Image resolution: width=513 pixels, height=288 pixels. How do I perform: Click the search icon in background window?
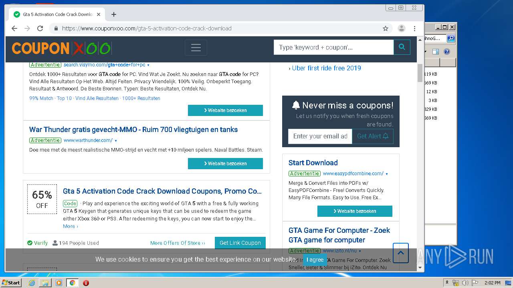[x=451, y=38]
